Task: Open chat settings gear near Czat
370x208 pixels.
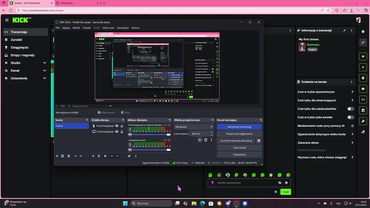Action: click(276, 192)
